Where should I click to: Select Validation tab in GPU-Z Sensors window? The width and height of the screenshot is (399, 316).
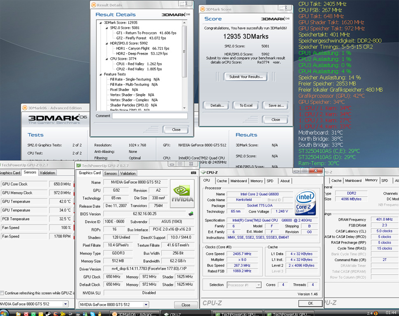coord(47,173)
